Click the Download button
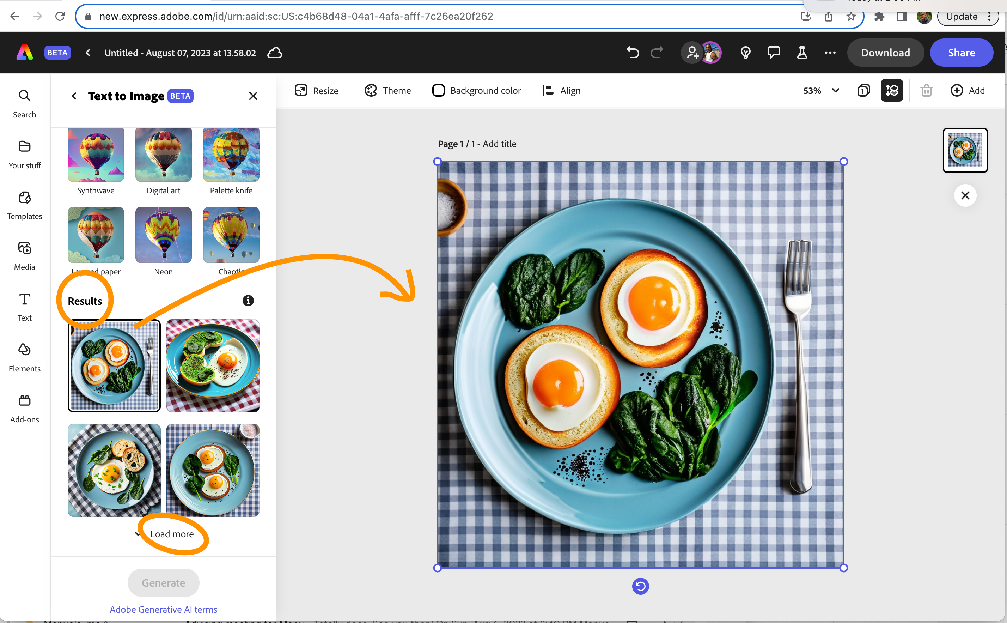 [885, 53]
